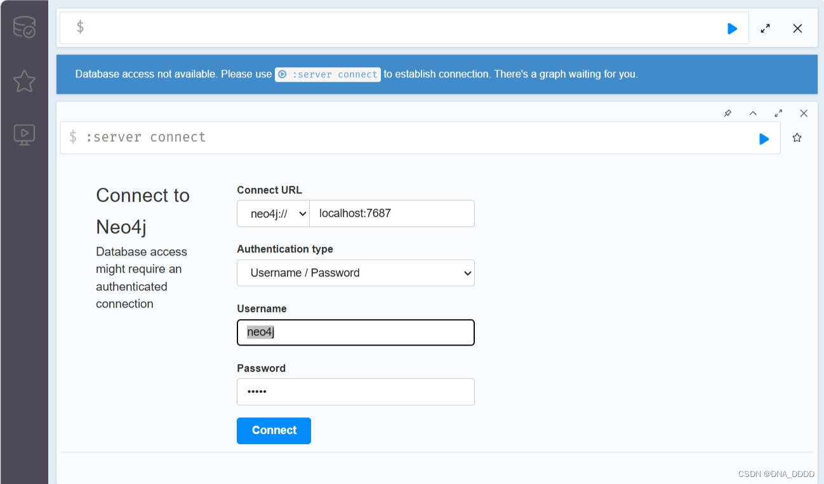Screen dimensions: 824x484
Task: Expand the top editor to fullscreen
Action: point(765,28)
